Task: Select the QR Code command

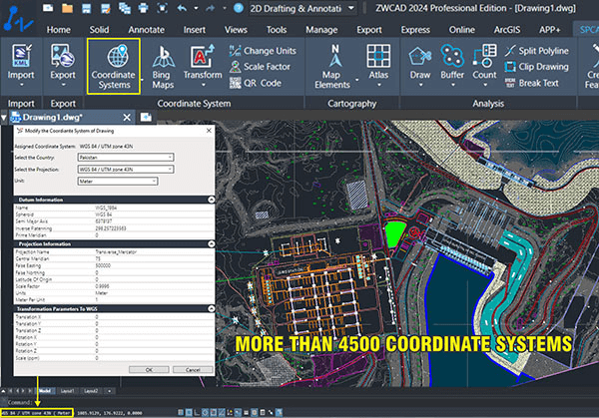Action: click(256, 83)
